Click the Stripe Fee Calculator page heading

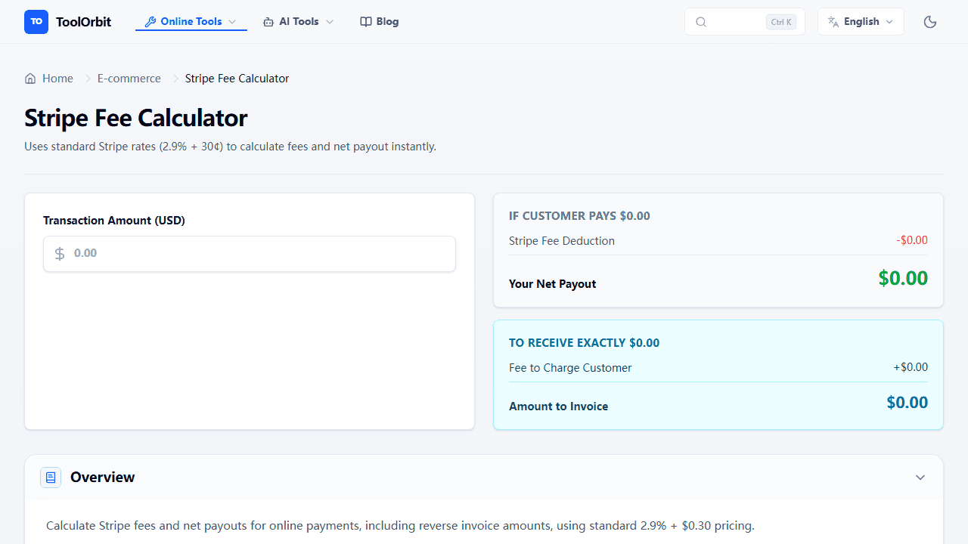point(136,118)
